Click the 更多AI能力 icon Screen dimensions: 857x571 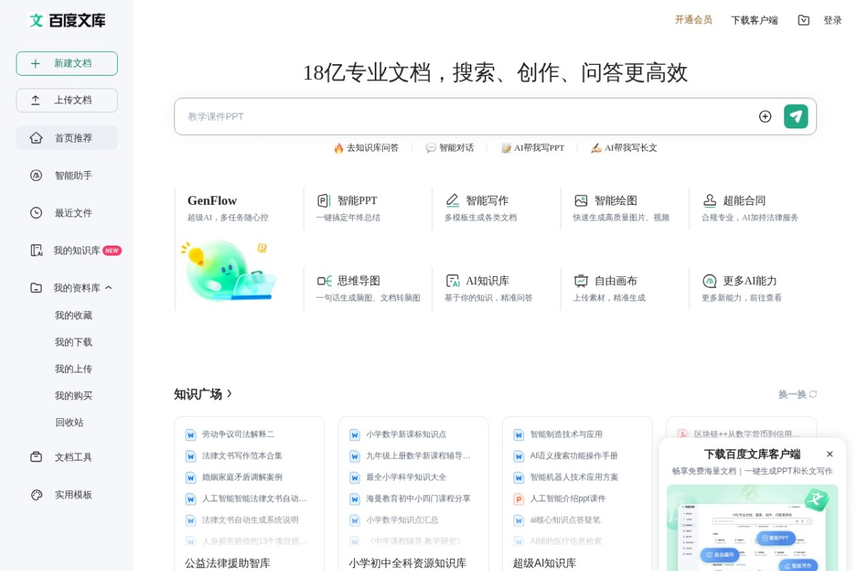click(x=709, y=281)
